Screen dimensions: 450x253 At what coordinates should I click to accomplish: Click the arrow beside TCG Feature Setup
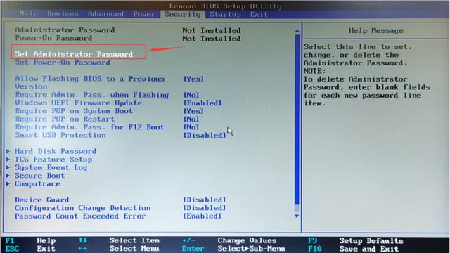point(8,159)
